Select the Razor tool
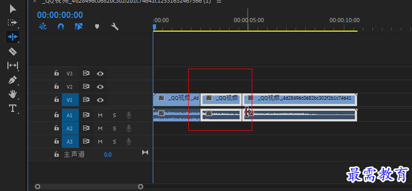The height and width of the screenshot is (191, 412). (x=13, y=51)
